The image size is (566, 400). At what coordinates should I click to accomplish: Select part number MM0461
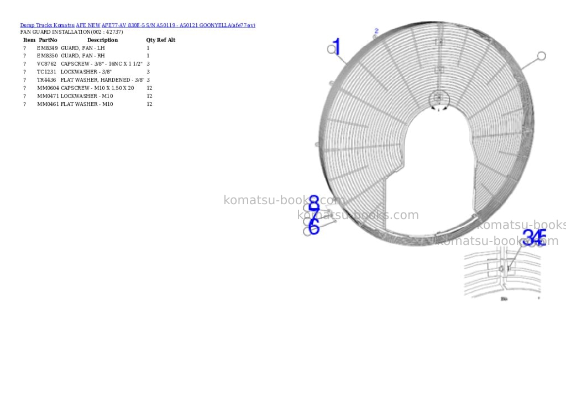48,104
